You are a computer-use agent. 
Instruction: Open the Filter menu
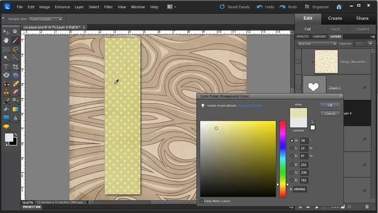coord(108,7)
